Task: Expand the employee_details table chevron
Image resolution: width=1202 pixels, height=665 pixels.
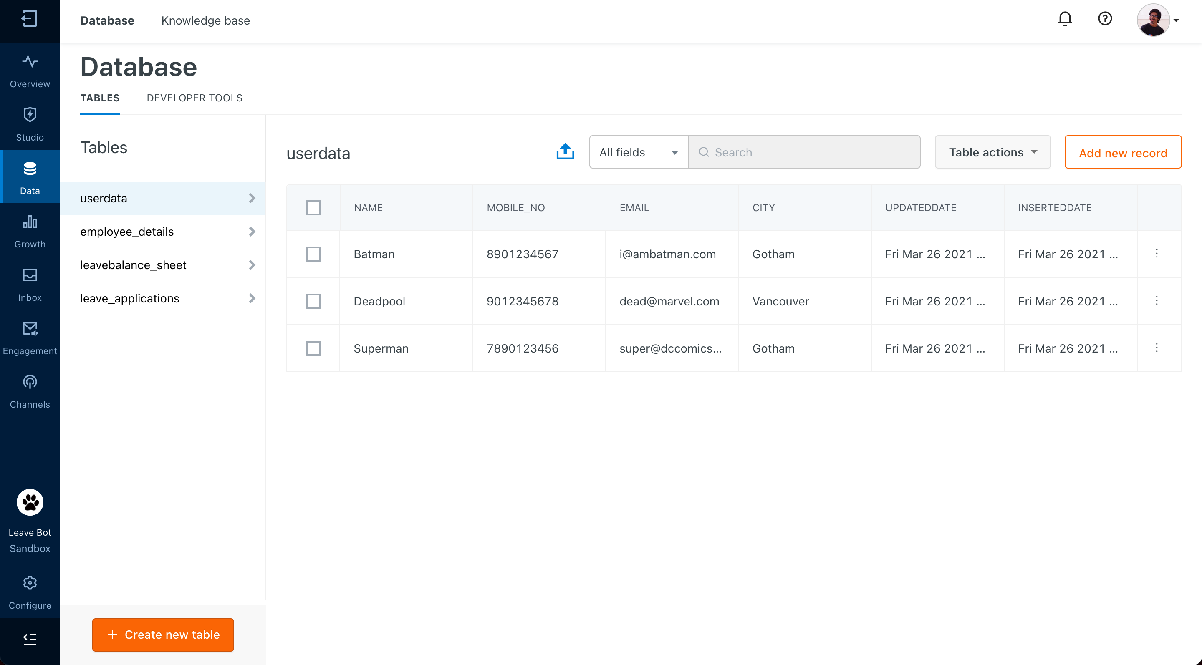Action: [252, 232]
